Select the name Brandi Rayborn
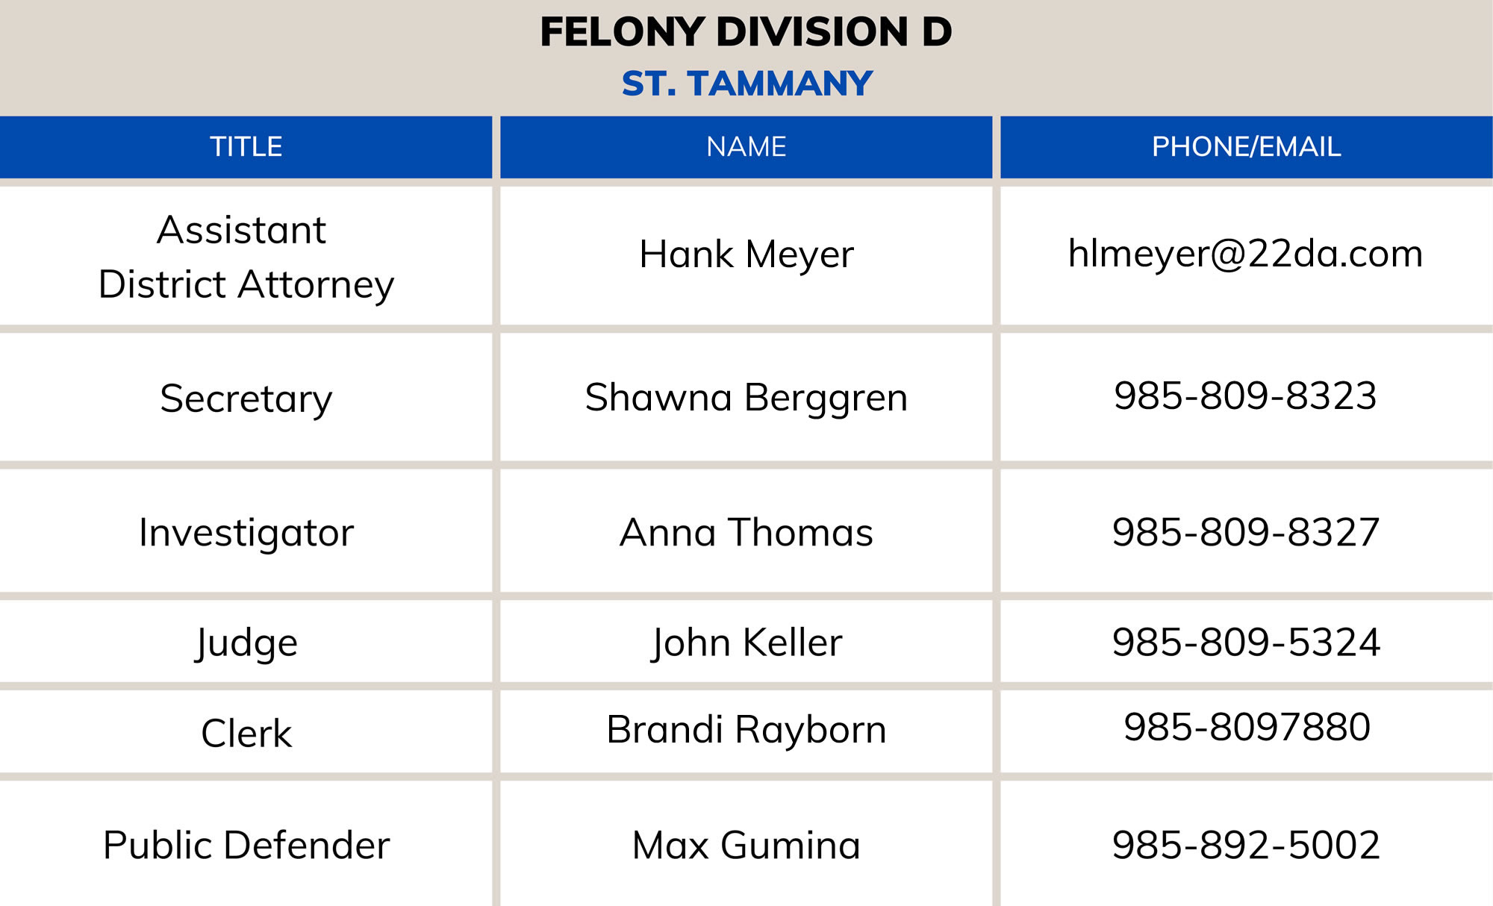The image size is (1493, 906). pos(746,729)
